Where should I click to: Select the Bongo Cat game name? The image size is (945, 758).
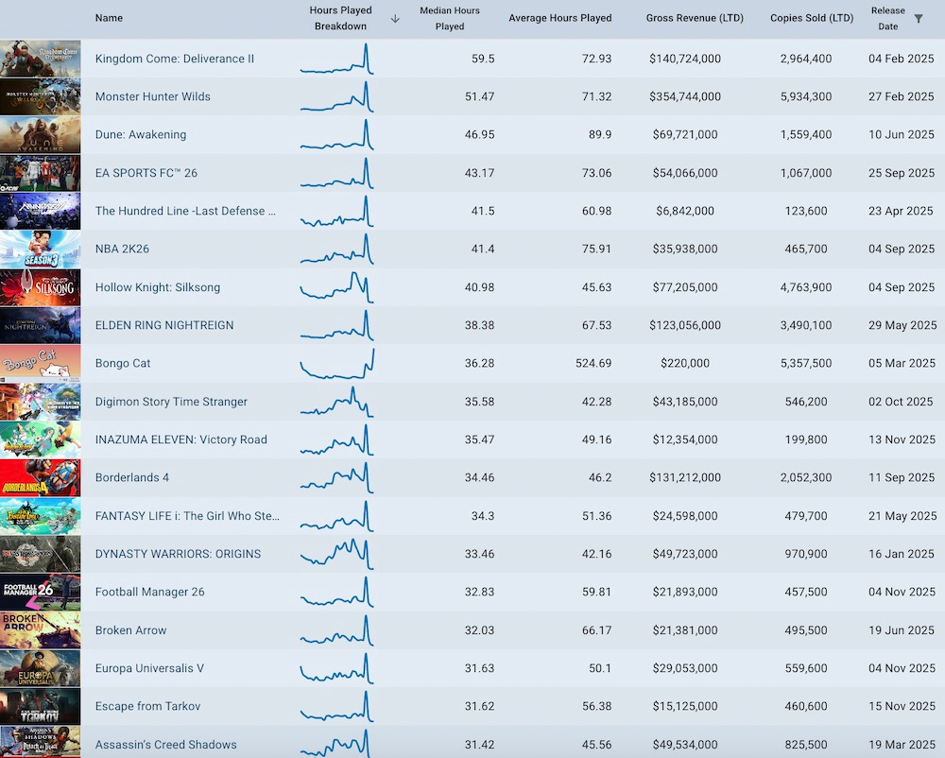pyautogui.click(x=123, y=363)
